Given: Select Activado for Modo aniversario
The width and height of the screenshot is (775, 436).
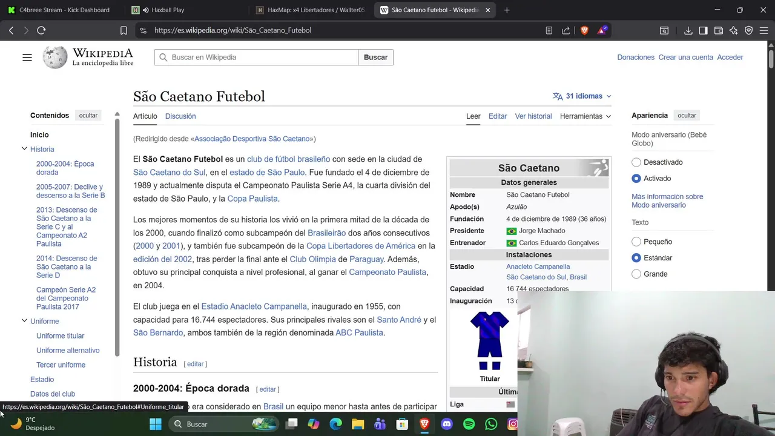Looking at the screenshot, I should 636,179.
